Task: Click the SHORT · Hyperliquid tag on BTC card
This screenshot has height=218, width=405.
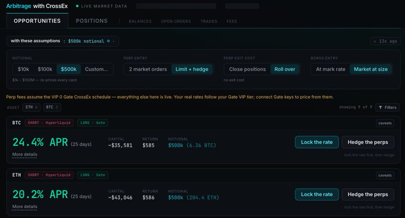Action: (49, 123)
